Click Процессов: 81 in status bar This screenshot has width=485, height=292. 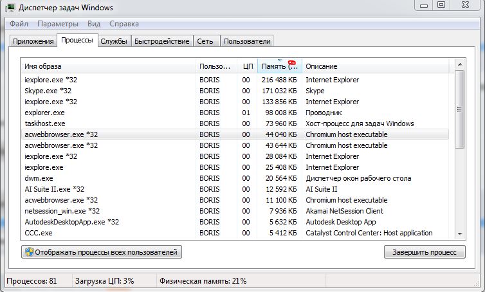pyautogui.click(x=32, y=281)
